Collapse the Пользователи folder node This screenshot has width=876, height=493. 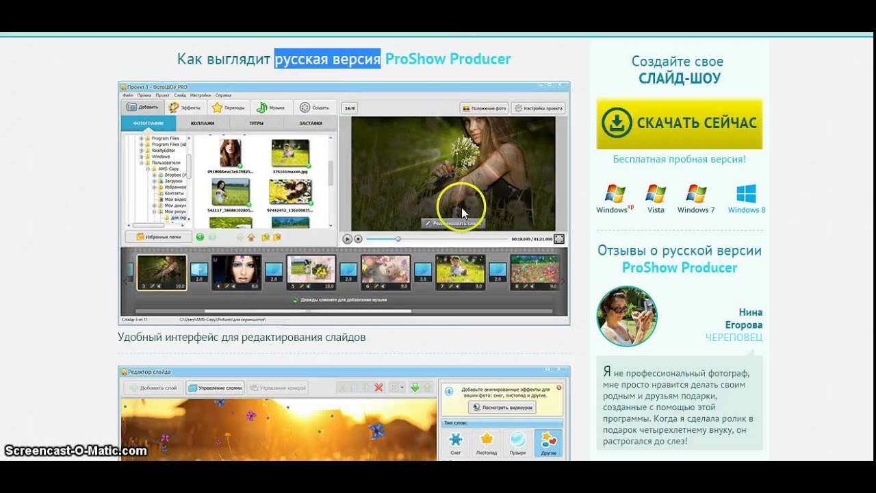pos(142,163)
